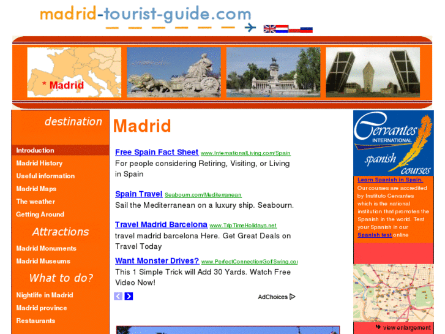Open Madrid History page

pyautogui.click(x=39, y=163)
